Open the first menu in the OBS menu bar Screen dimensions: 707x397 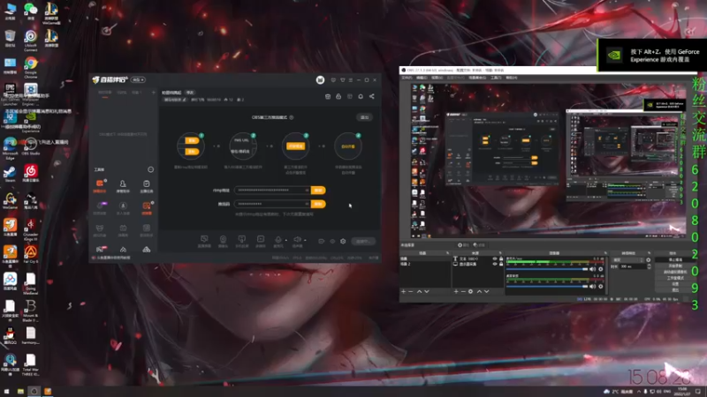407,78
